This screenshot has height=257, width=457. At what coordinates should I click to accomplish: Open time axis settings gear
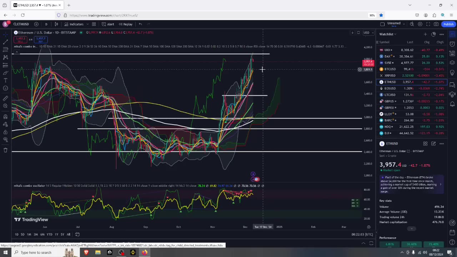(369, 227)
